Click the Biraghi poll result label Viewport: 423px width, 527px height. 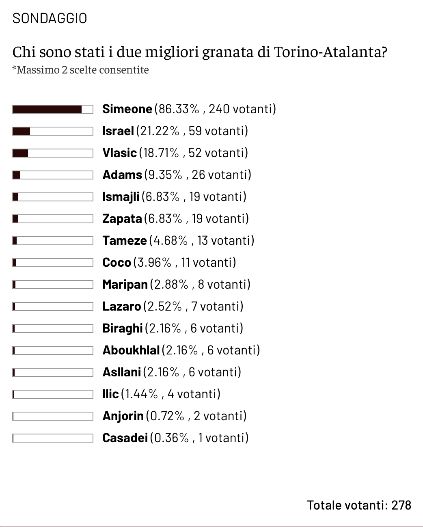[173, 328]
